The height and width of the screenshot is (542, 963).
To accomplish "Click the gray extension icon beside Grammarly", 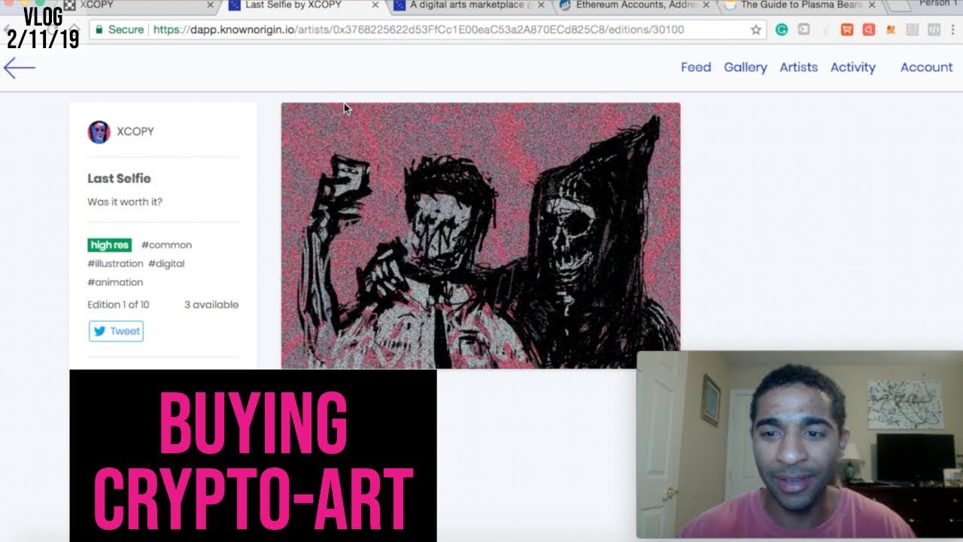I will 804,30.
